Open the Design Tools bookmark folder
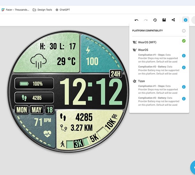Image resolution: width=195 pixels, height=175 pixels. point(42,10)
